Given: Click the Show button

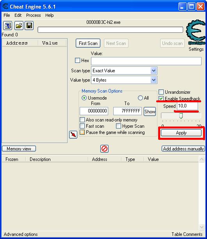Looking at the screenshot, I should (x=150, y=111).
